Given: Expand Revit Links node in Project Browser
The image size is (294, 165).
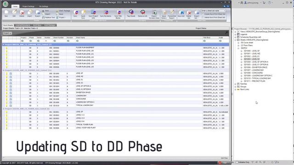Looking at the screenshot, I should click(x=235, y=89).
